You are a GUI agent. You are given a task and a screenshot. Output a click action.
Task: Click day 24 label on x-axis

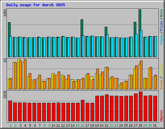click(121, 125)
